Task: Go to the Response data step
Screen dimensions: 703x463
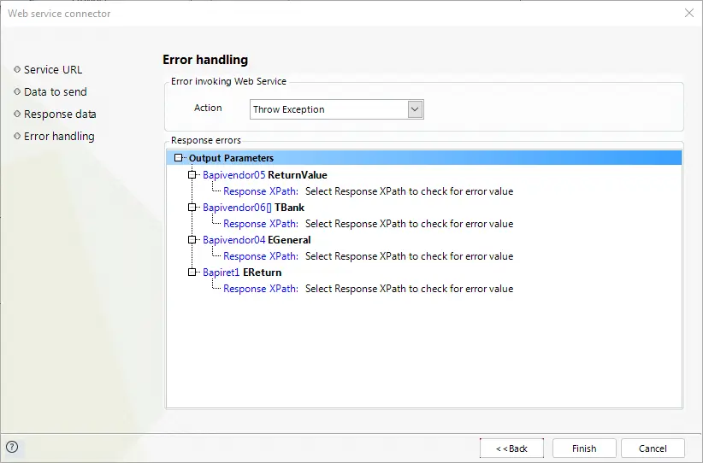Action: 60,114
